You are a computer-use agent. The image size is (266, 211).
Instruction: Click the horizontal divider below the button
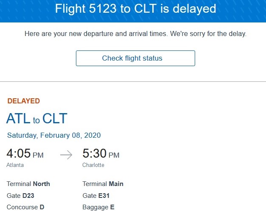[x=133, y=81]
